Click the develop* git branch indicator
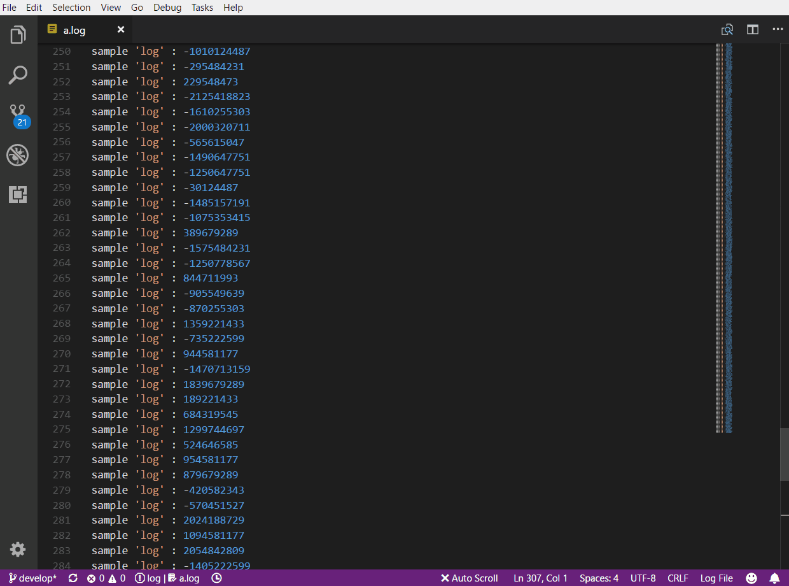This screenshot has width=789, height=586. click(x=32, y=578)
